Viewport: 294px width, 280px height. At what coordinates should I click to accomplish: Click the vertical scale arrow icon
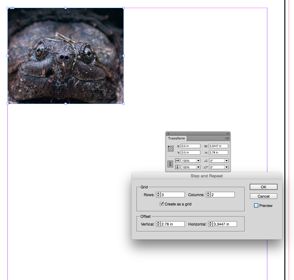pyautogui.click(x=177, y=167)
